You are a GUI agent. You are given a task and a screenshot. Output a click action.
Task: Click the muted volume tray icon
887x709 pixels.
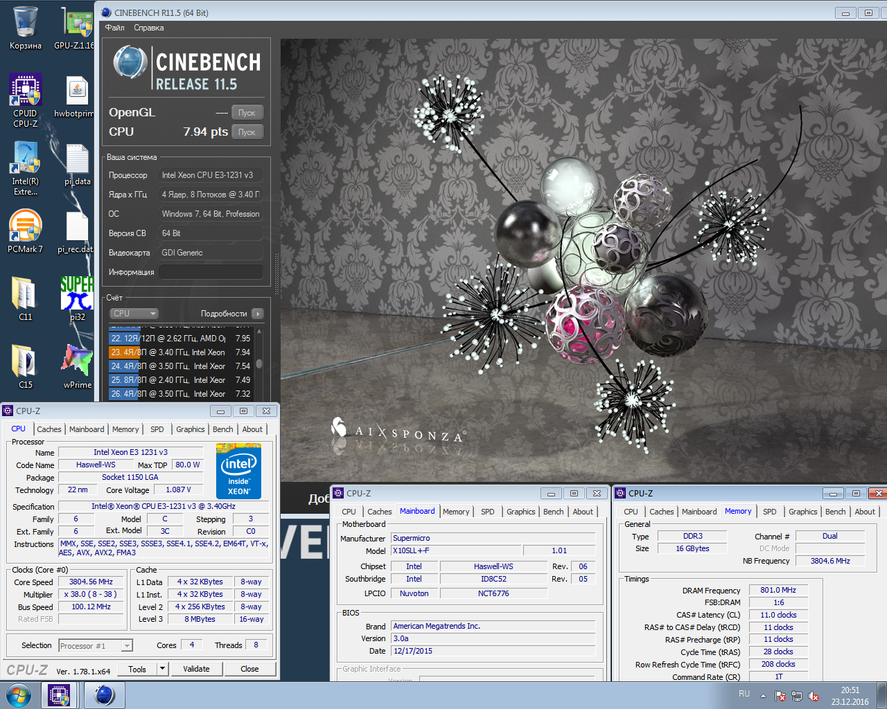814,696
